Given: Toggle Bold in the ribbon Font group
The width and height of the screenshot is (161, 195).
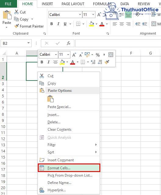Looking at the screenshot, I should [x=52, y=24].
